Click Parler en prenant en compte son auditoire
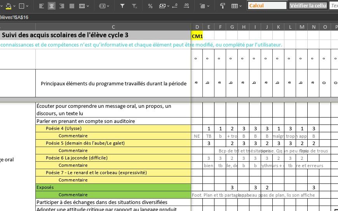The height and width of the screenshot is (211, 338). (x=113, y=121)
